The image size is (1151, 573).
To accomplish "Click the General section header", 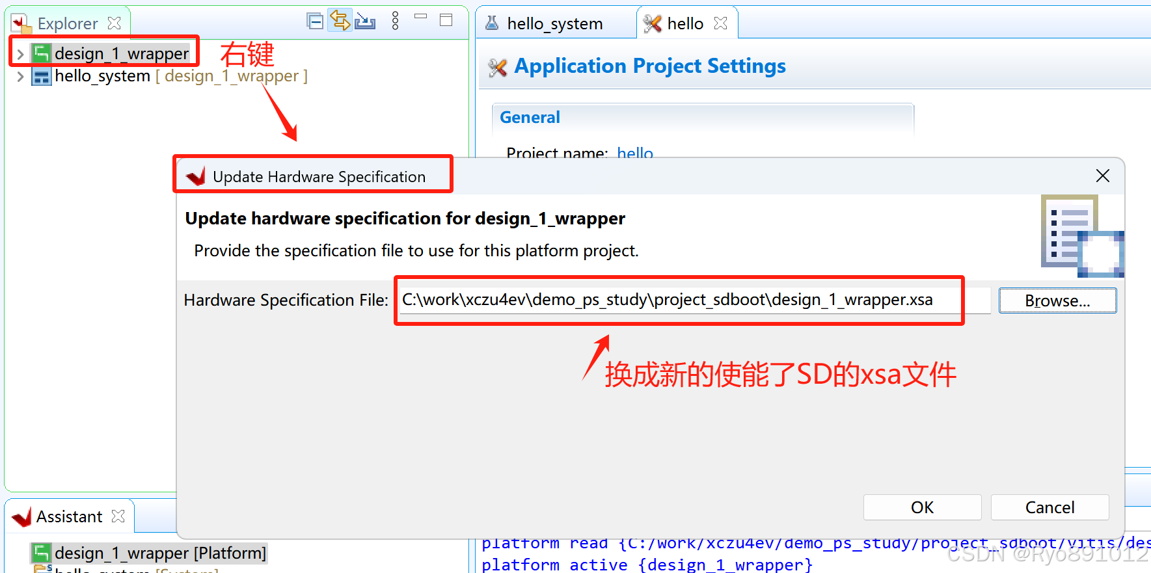I will (x=530, y=117).
